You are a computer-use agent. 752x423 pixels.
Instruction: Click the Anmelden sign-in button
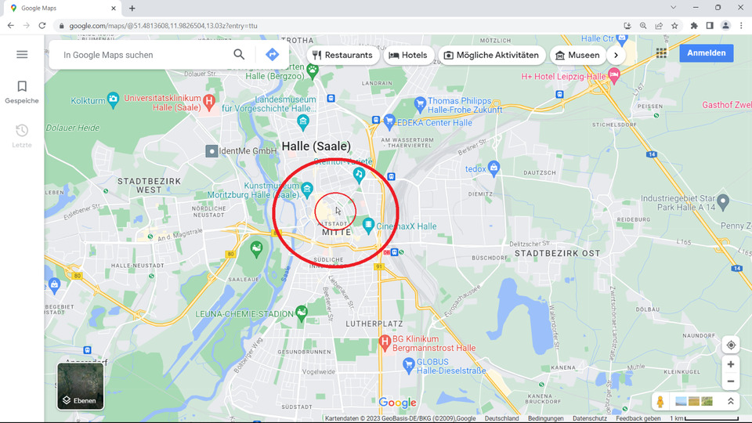[707, 53]
